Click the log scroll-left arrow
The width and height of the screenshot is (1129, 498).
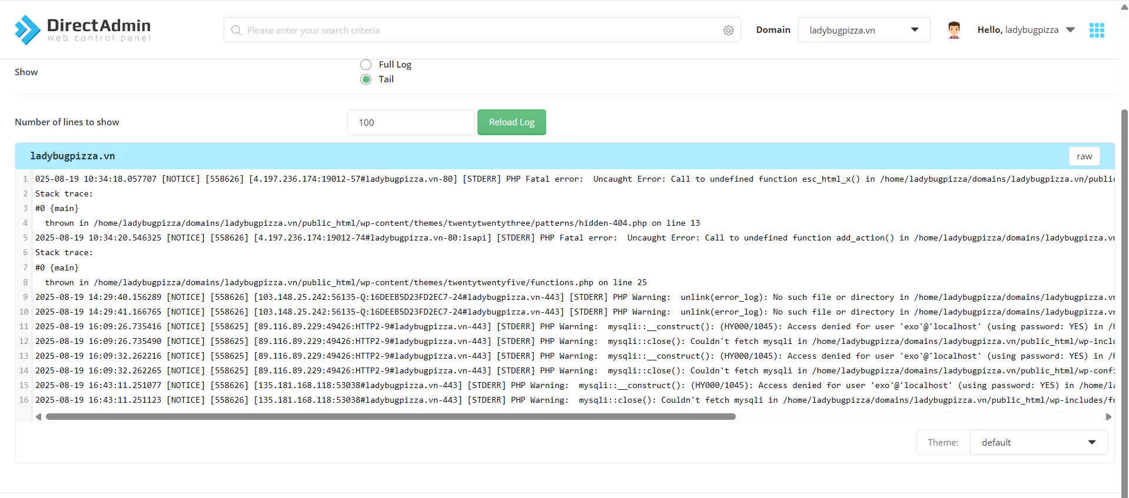(x=39, y=417)
